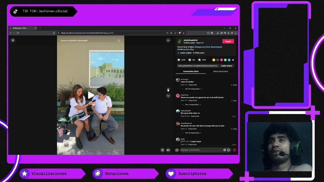Open manusfdez10 commenter avatar
This screenshot has height=182, width=324.
(x=178, y=111)
